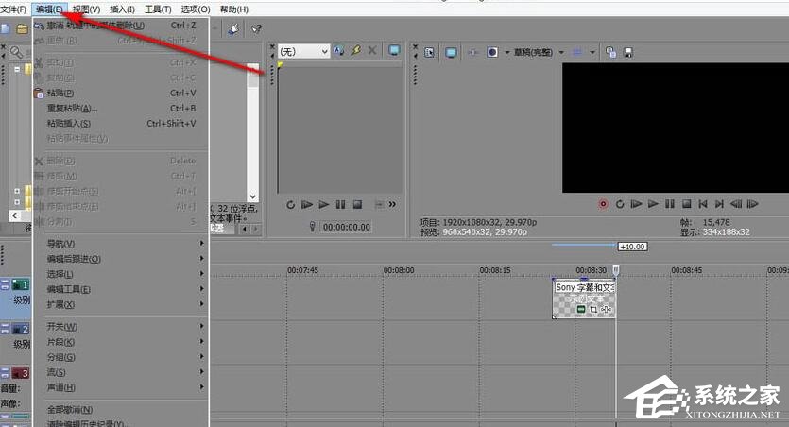The width and height of the screenshot is (789, 427).
Task: Click the lightning bolt icon in trimmer toolbar
Action: pyautogui.click(x=355, y=51)
